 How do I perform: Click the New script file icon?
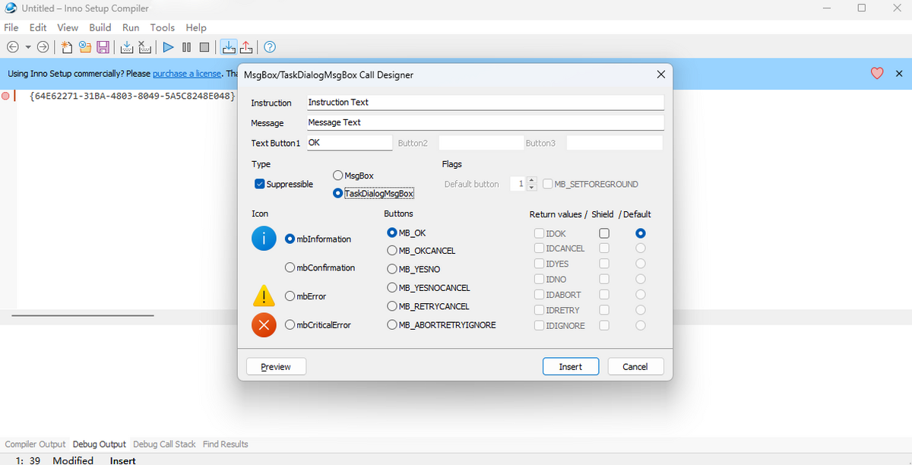[x=67, y=47]
